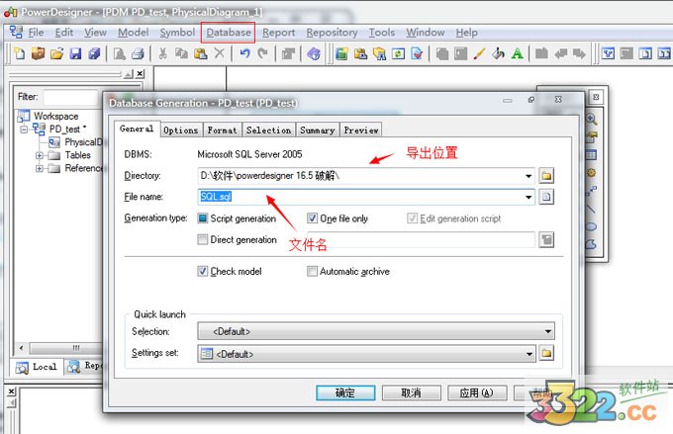The width and height of the screenshot is (673, 434).
Task: Click the Undo arrow icon
Action: 244,53
